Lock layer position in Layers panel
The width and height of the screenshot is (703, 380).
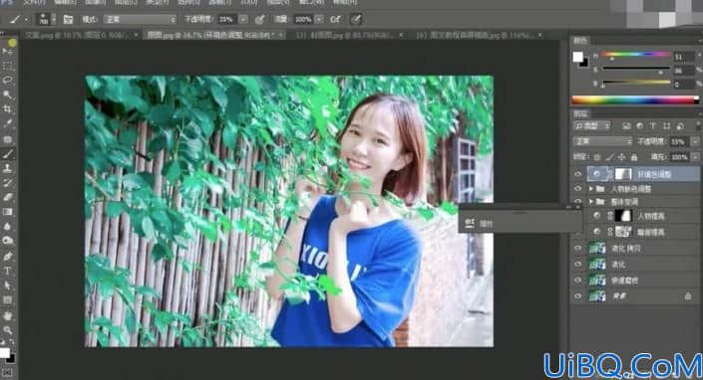tap(622, 157)
